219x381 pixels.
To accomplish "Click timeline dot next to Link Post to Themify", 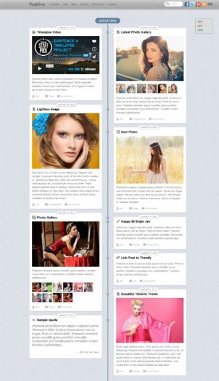I will [x=108, y=258].
